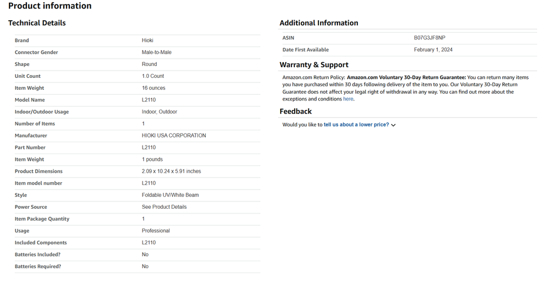Click 'Amazon.com Voluntary 30-Day Return Guarantee:' bold text
Viewport: 541px width, 281px height.
[406, 77]
